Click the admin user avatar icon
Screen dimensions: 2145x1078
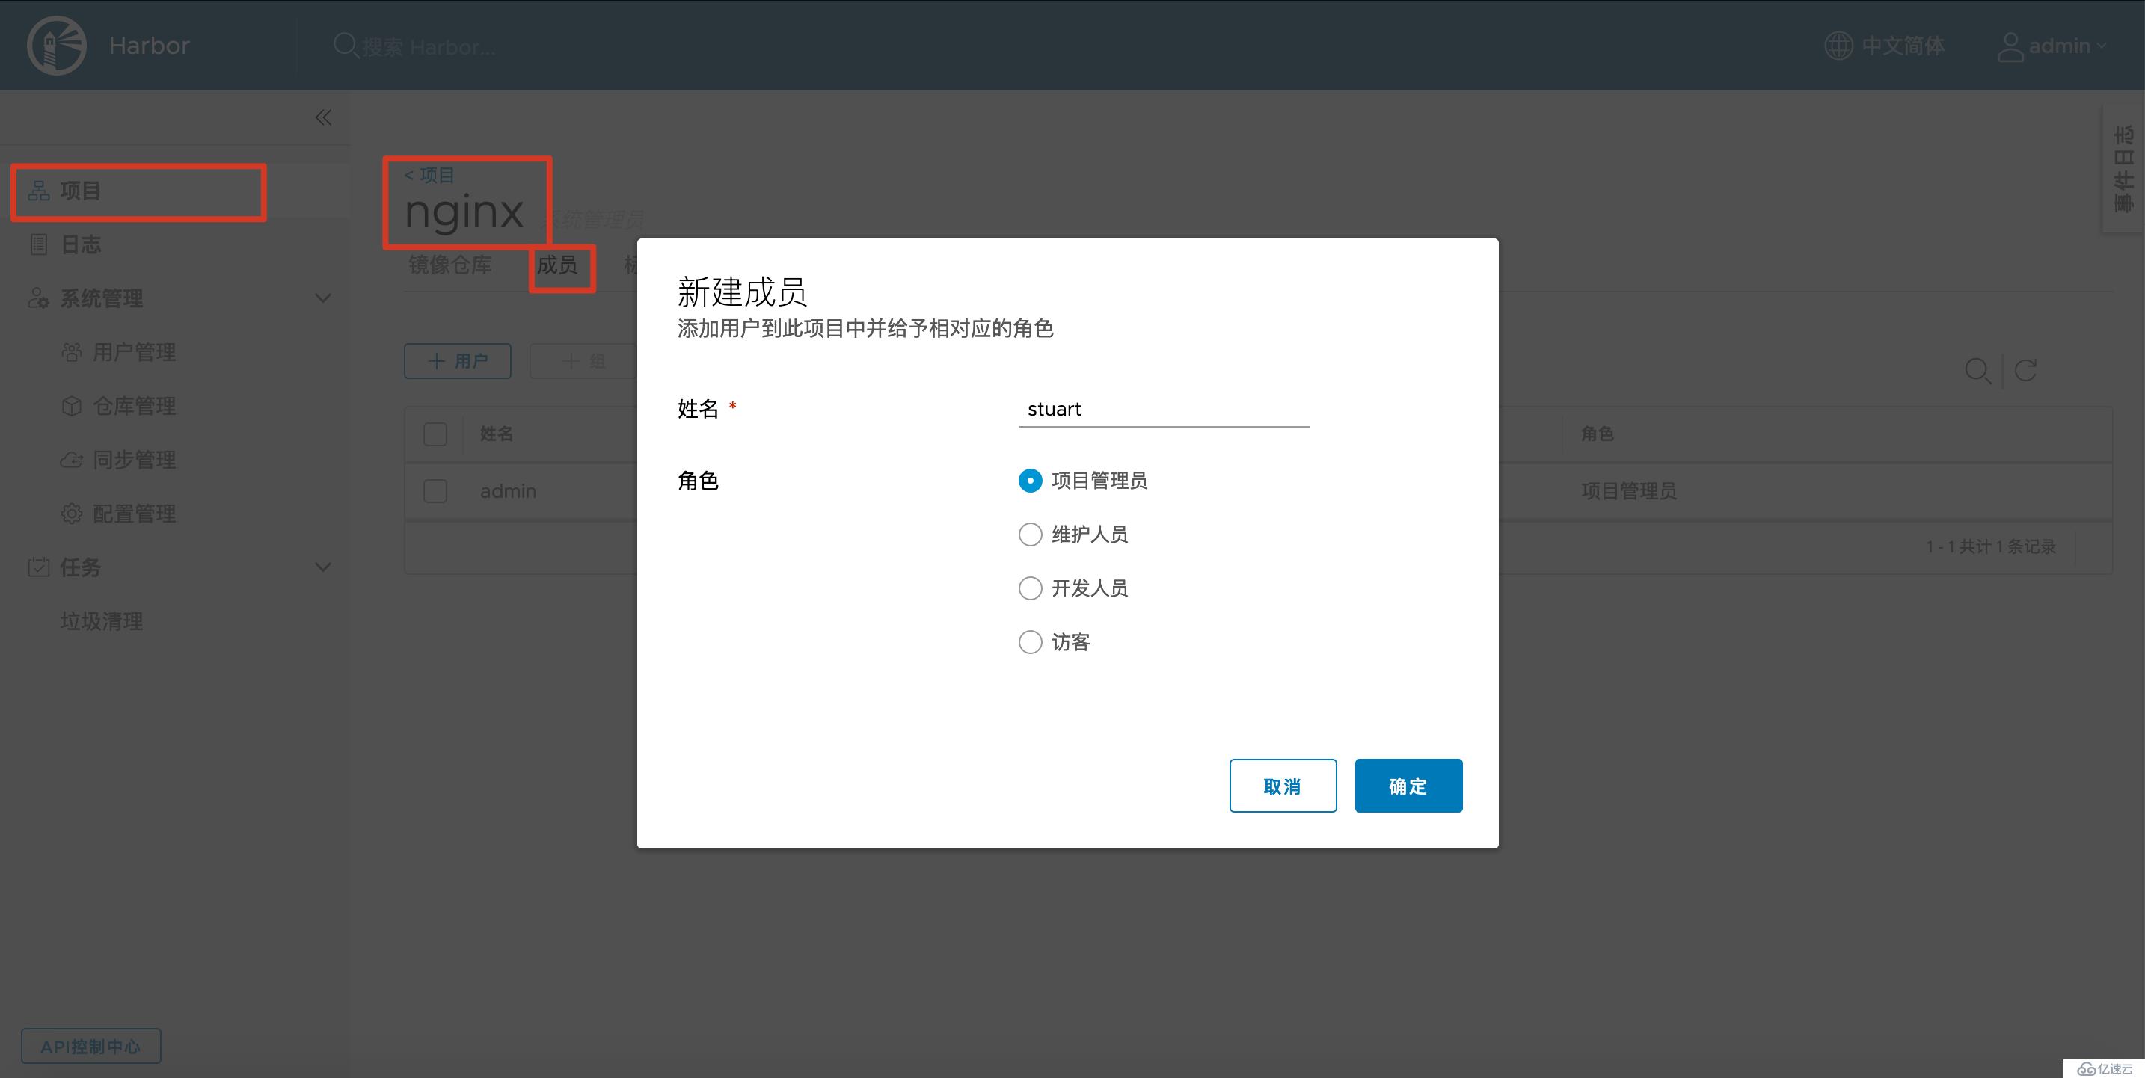(2010, 46)
